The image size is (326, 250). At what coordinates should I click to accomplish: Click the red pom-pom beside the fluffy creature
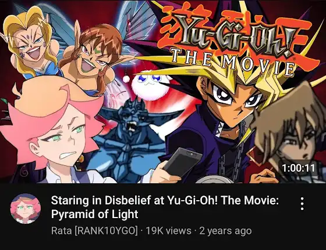pyautogui.click(x=126, y=79)
